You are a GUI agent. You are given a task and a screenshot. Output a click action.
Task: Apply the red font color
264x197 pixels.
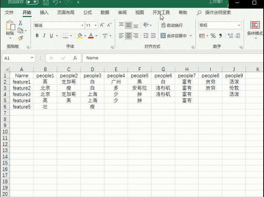point(91,36)
